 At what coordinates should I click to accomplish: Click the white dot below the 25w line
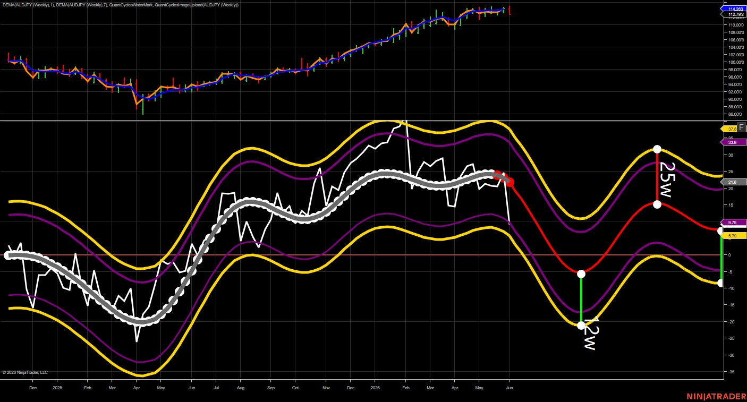(x=657, y=204)
